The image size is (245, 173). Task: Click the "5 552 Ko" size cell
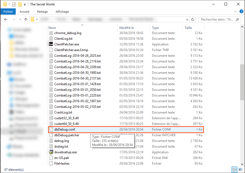point(196,44)
